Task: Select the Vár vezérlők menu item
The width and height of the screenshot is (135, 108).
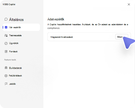Action: (x=21, y=27)
